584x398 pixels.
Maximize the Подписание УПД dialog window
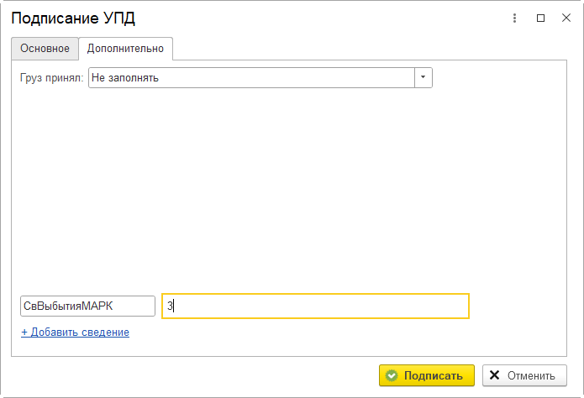(x=540, y=18)
